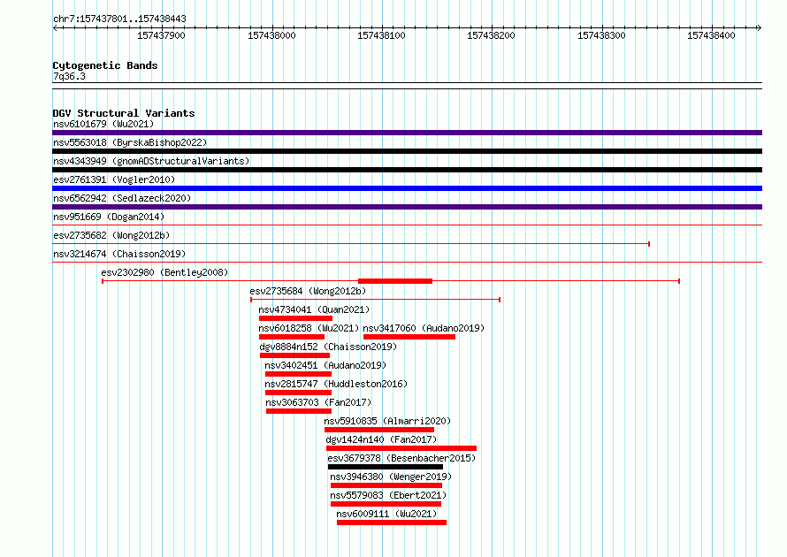Click the long esv2735682 (Wong2012b) label
The image size is (787, 557).
111,235
